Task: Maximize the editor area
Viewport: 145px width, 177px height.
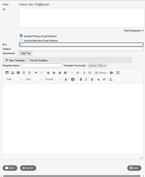Action: pyautogui.click(x=118, y=73)
